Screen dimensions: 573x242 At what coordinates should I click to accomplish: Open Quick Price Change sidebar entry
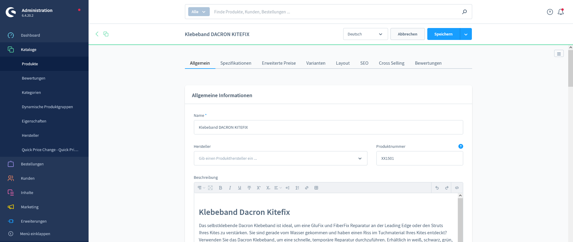[x=44, y=150]
